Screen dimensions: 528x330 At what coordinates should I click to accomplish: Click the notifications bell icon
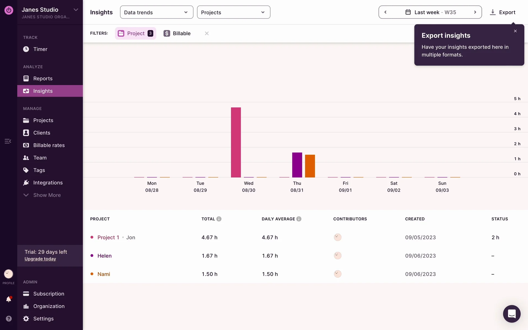[x=9, y=299]
